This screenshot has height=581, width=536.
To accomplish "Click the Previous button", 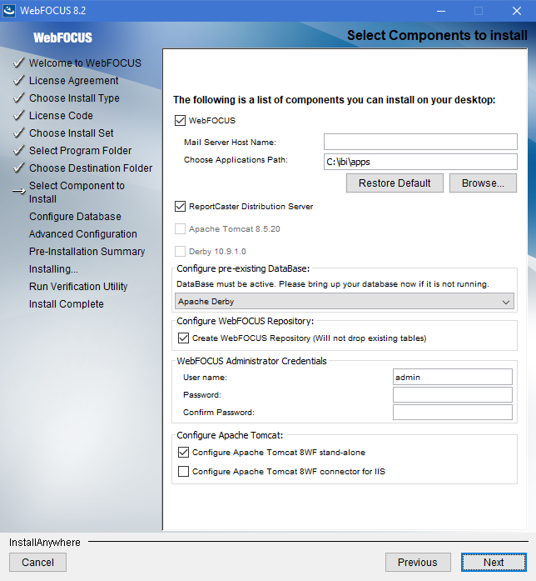I will (418, 563).
